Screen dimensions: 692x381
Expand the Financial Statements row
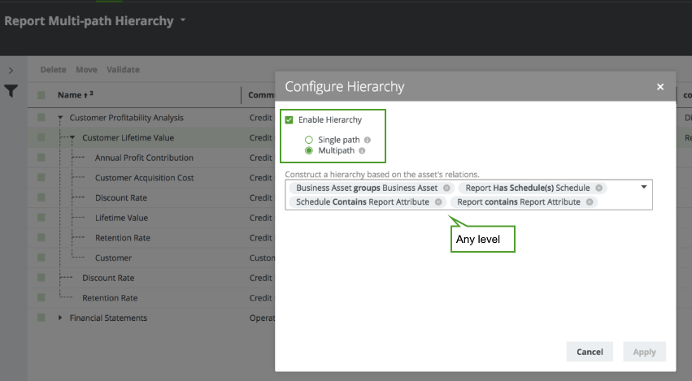[x=60, y=318]
